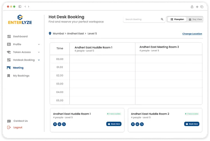Click screen amenity icon on Huddle Room 2 card

137,124
